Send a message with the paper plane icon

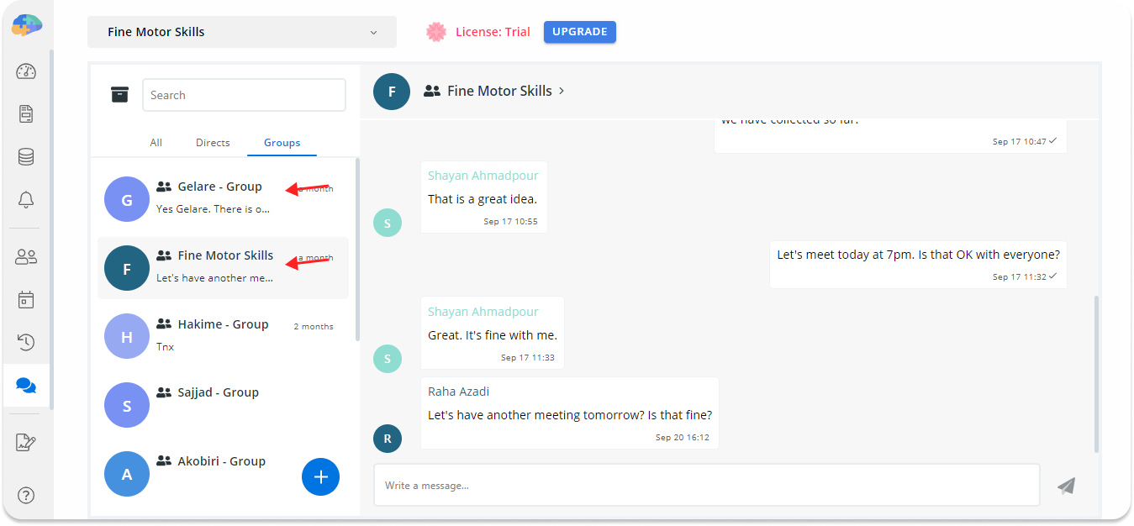click(x=1066, y=486)
